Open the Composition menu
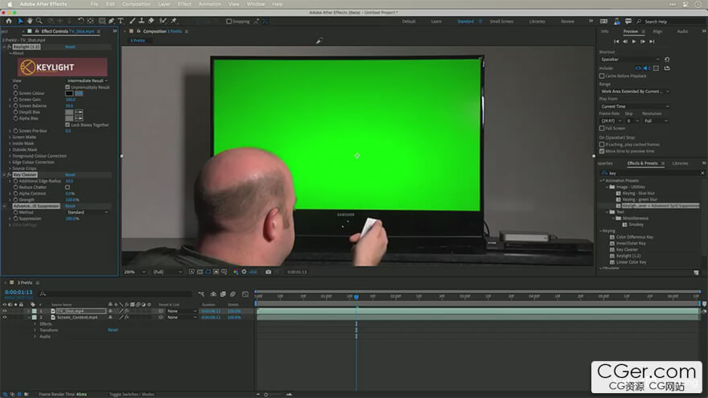The image size is (708, 398). (136, 4)
